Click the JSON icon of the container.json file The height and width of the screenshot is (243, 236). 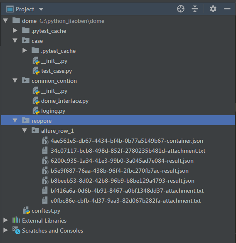click(46, 141)
